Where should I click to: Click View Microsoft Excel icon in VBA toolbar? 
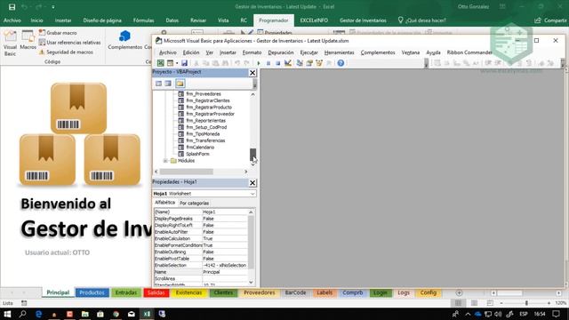pyautogui.click(x=160, y=63)
